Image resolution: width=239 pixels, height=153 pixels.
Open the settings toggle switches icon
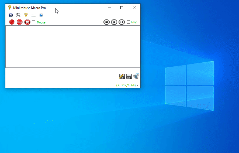point(18,15)
